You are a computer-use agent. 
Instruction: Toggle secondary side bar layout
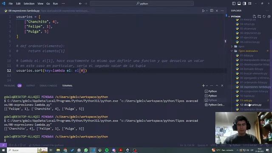coord(244,3)
